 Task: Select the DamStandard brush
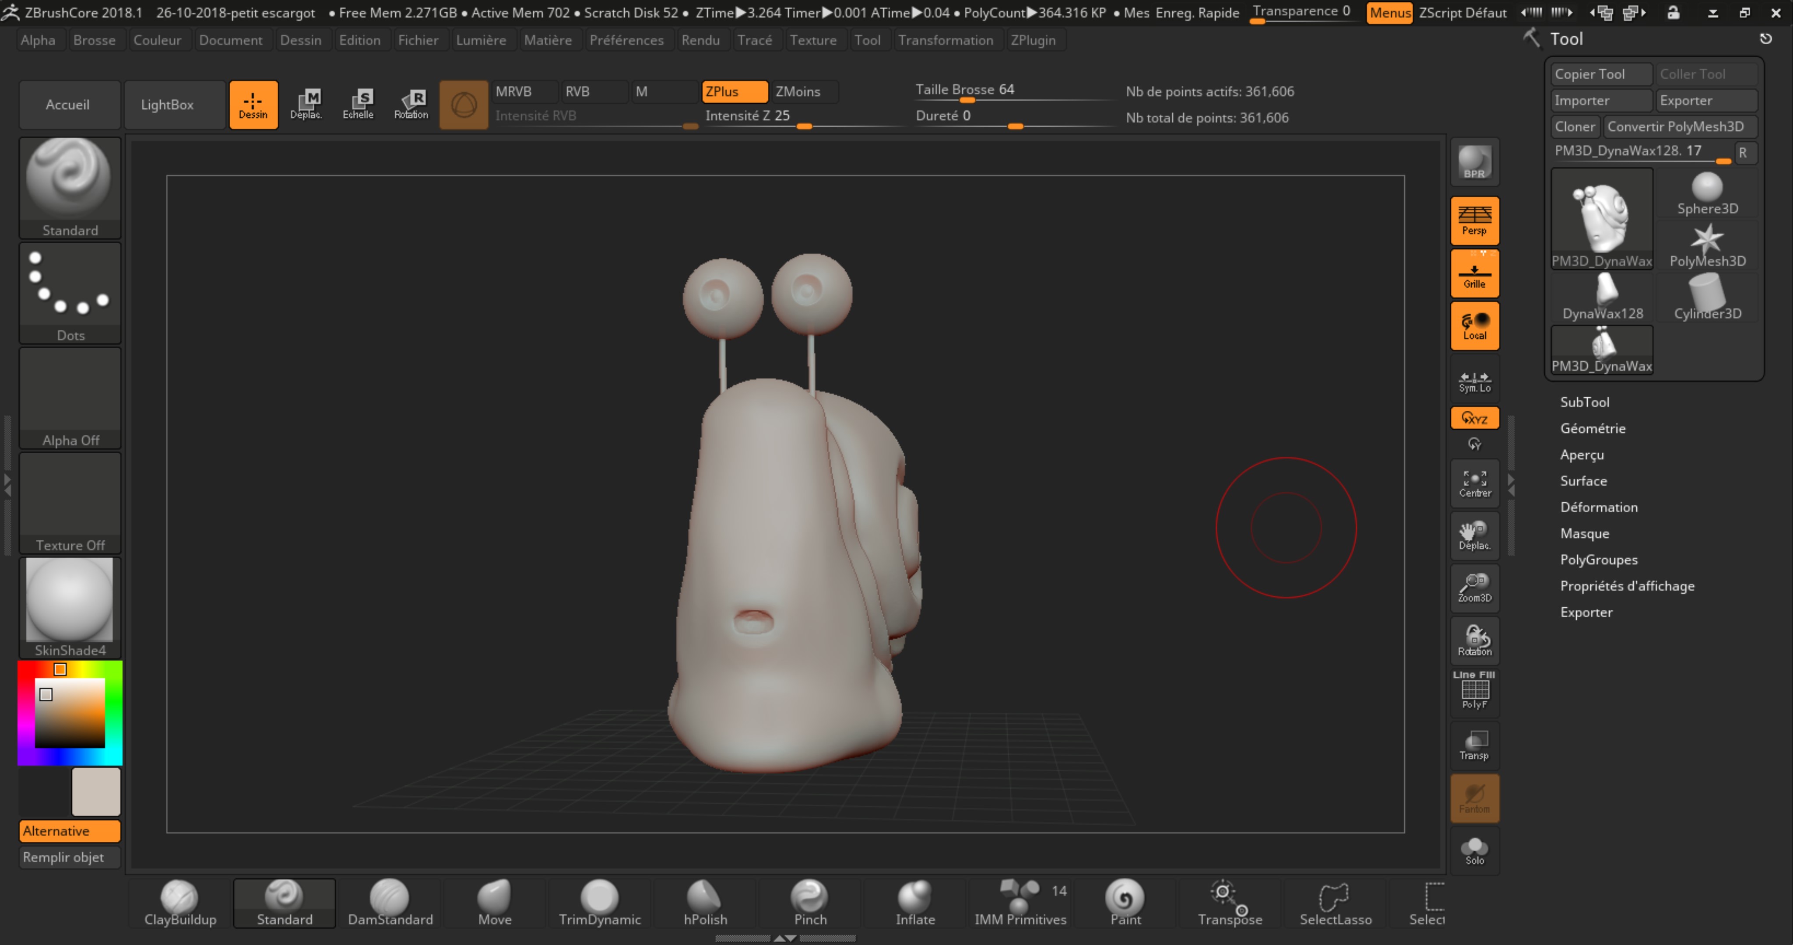[x=390, y=902]
